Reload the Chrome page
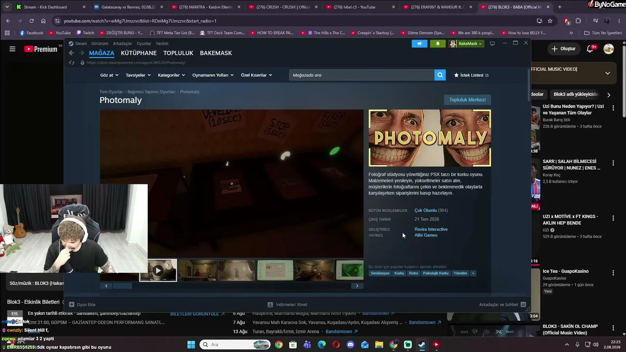 coord(31,21)
